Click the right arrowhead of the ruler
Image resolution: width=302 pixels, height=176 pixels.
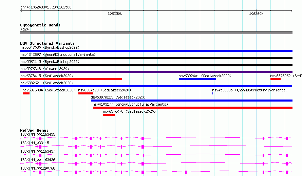pos(291,11)
